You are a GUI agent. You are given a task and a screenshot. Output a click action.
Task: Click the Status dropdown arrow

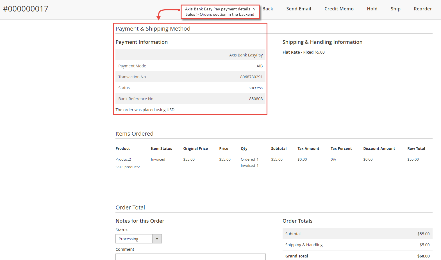point(157,239)
